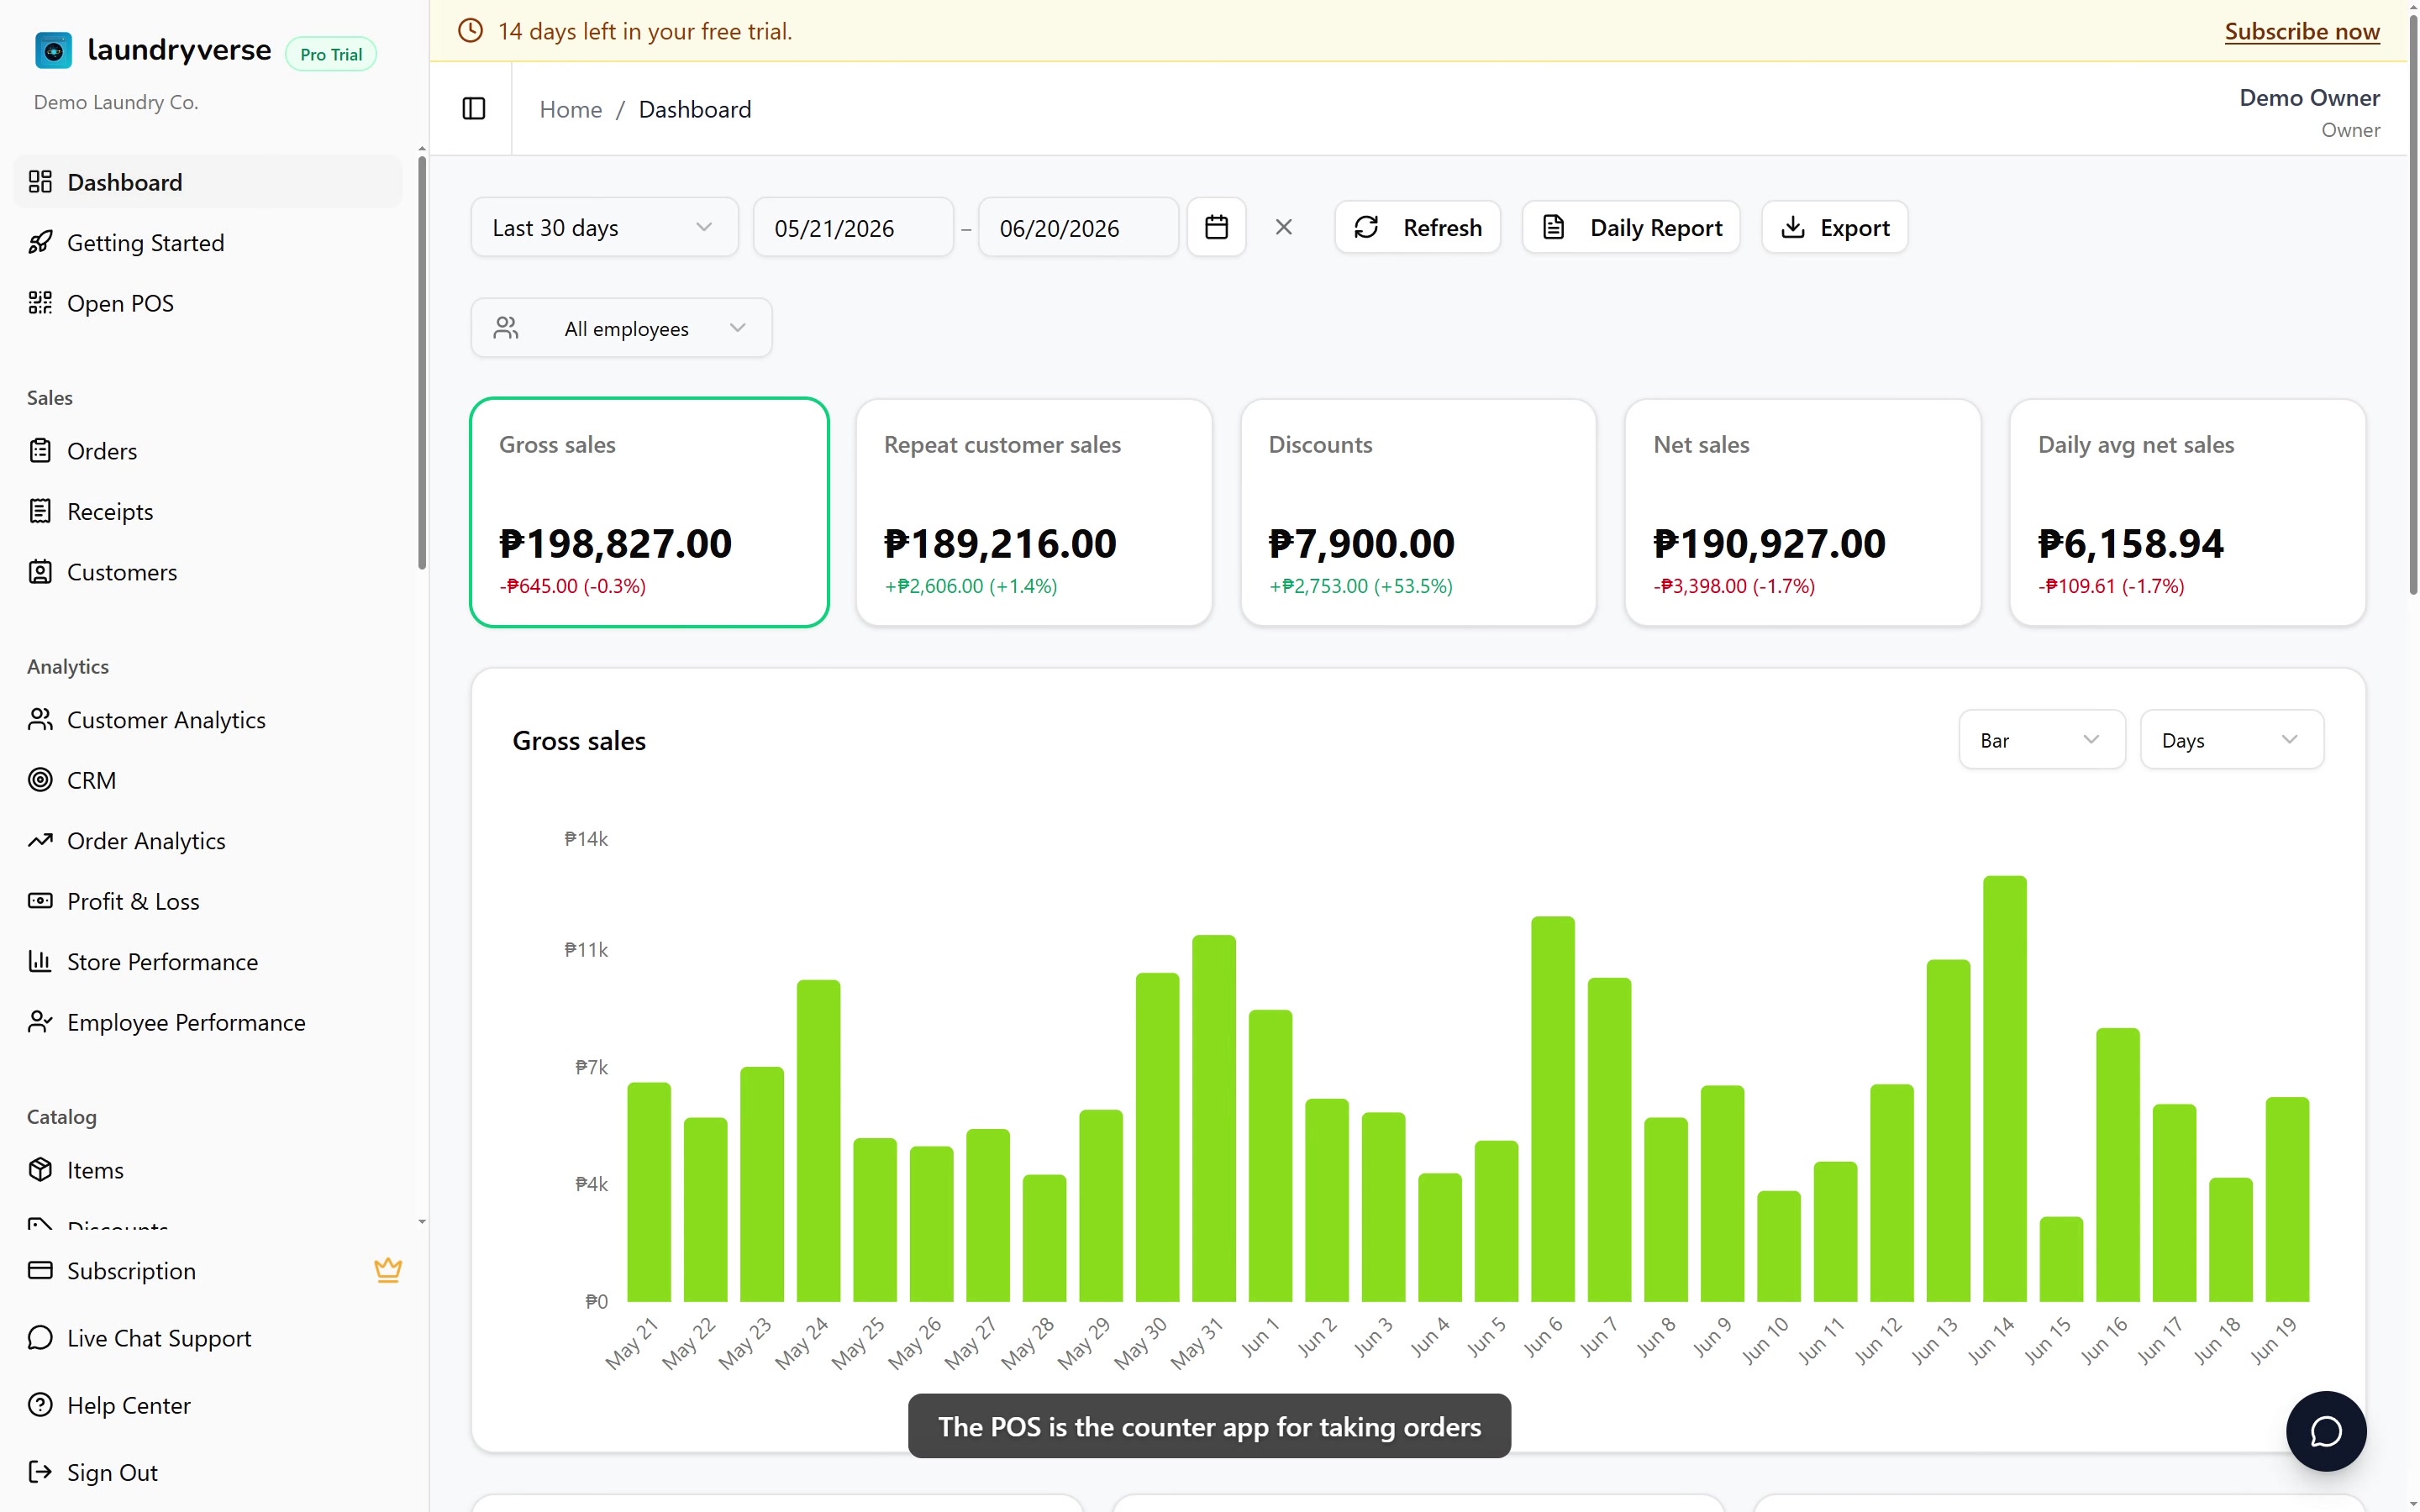Click the Live Chat Support bubble icon
The height and width of the screenshot is (1512, 2420).
(40, 1338)
